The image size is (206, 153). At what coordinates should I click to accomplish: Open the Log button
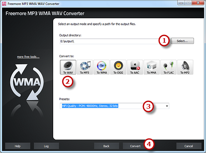pos(46,146)
